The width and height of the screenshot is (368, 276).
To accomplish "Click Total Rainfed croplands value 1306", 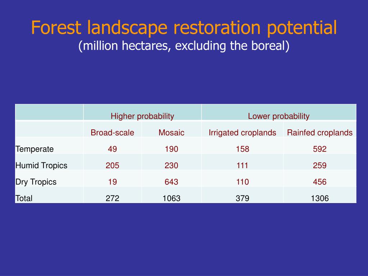I will [320, 198].
